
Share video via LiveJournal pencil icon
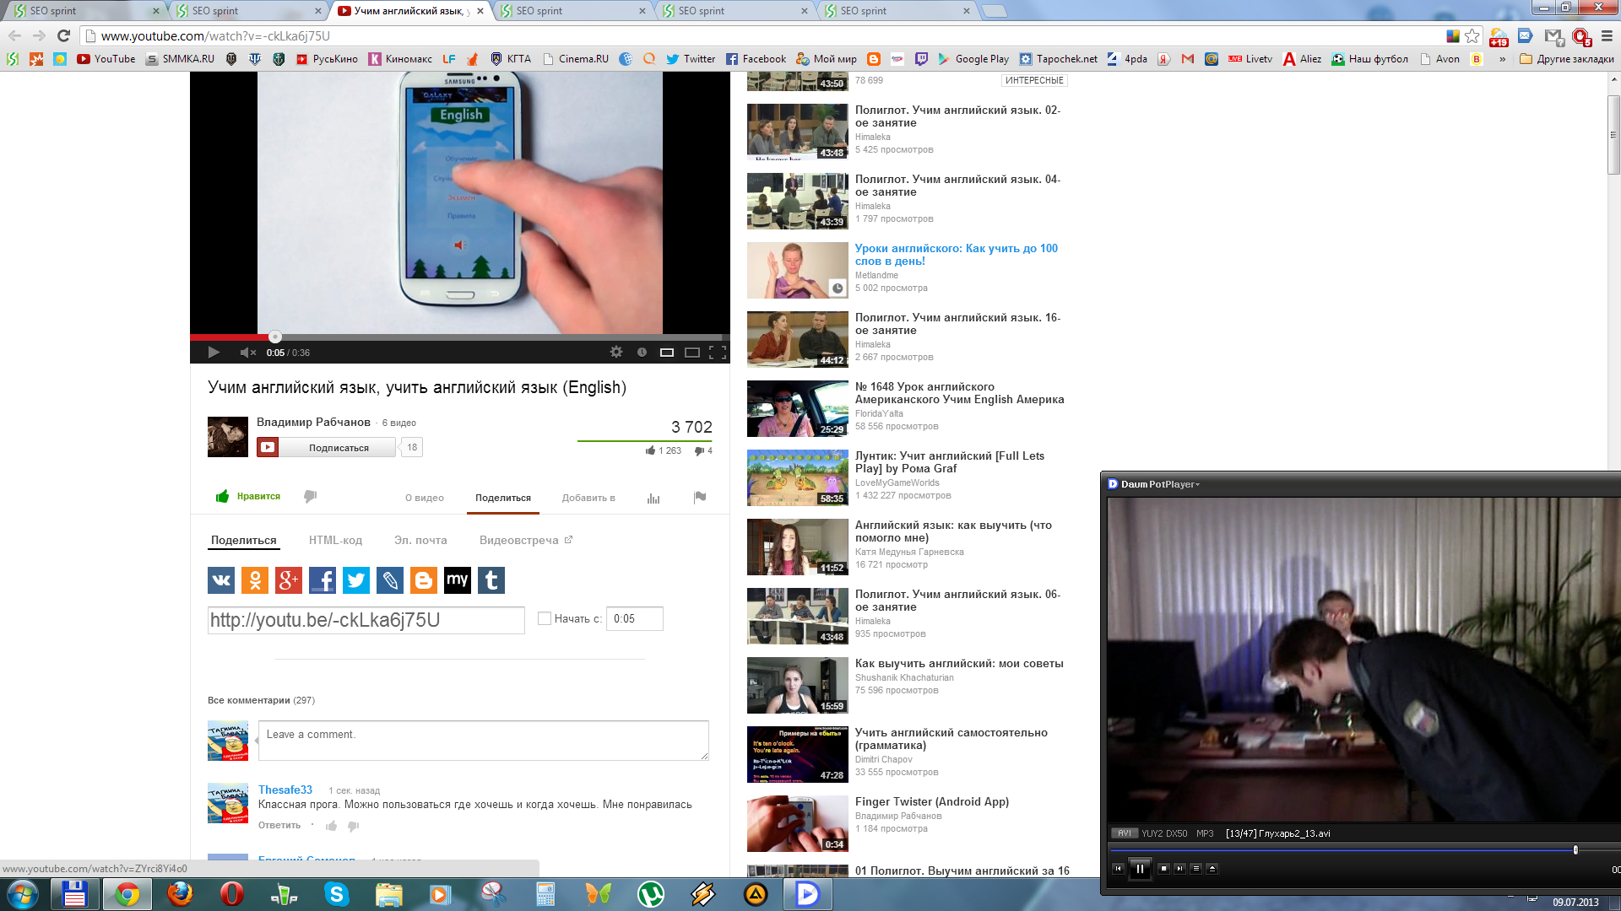click(x=390, y=580)
